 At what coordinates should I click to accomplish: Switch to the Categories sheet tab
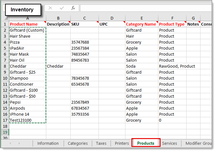point(78,143)
